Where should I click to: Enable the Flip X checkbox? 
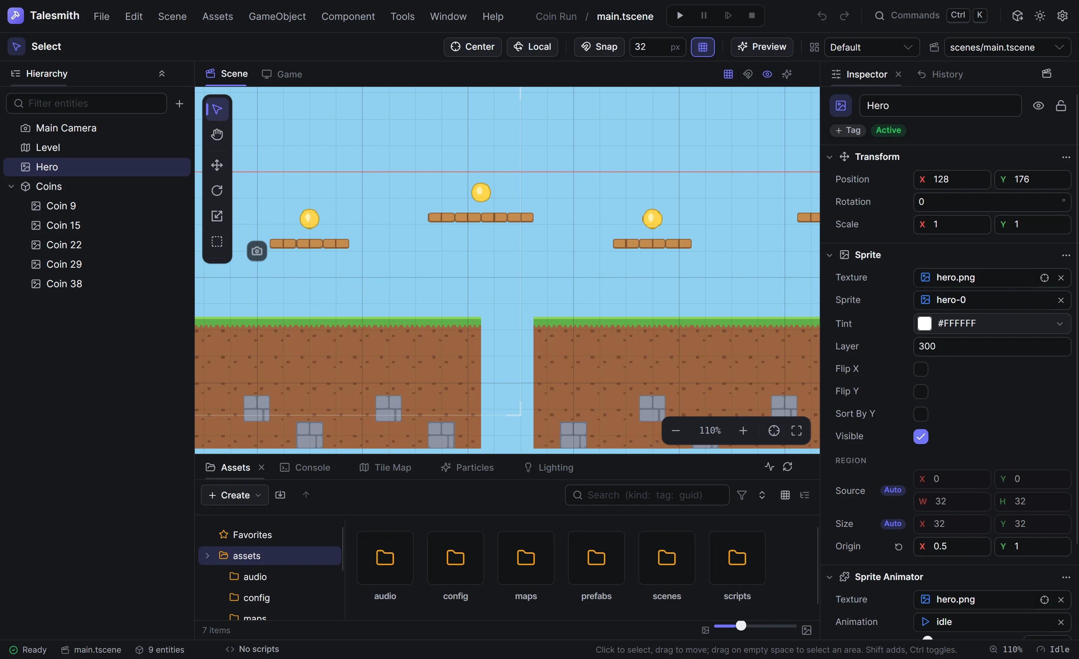tap(921, 369)
